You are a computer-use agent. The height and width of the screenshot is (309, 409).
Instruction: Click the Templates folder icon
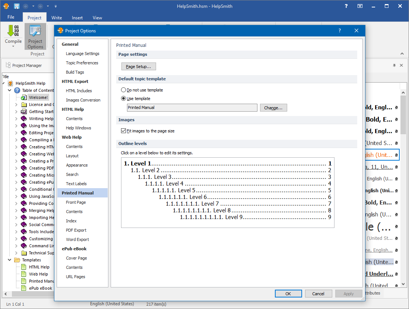tap(17, 260)
